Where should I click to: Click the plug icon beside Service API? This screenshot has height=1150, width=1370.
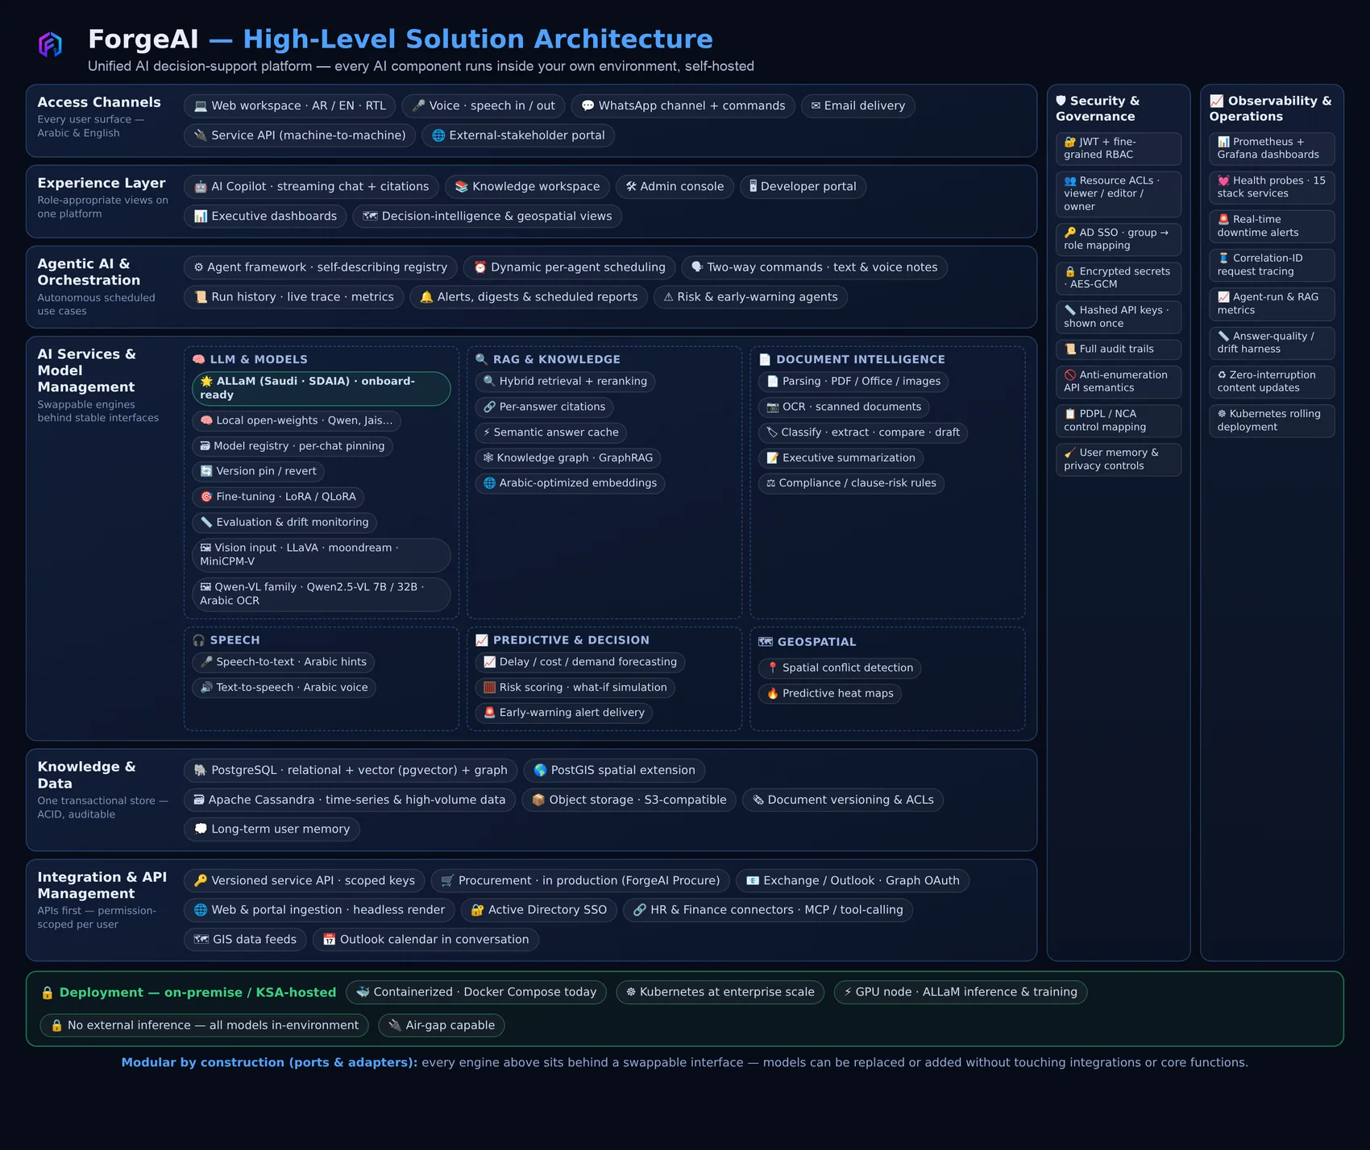click(x=201, y=135)
